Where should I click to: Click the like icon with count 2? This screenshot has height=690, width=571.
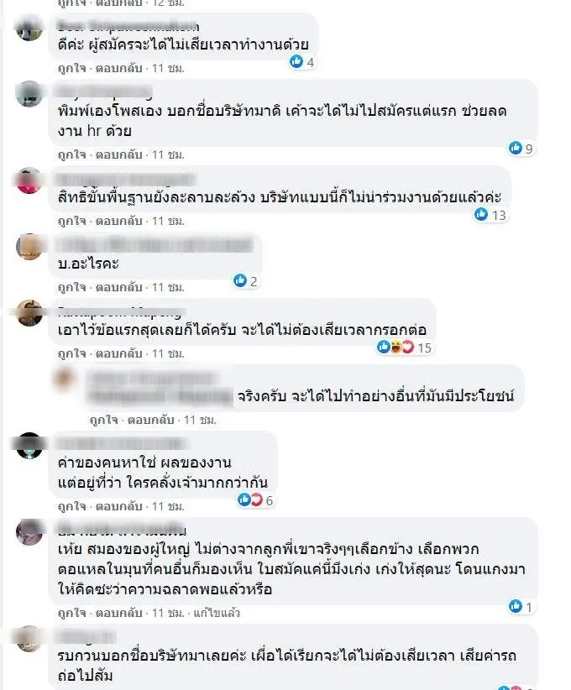[x=240, y=280]
